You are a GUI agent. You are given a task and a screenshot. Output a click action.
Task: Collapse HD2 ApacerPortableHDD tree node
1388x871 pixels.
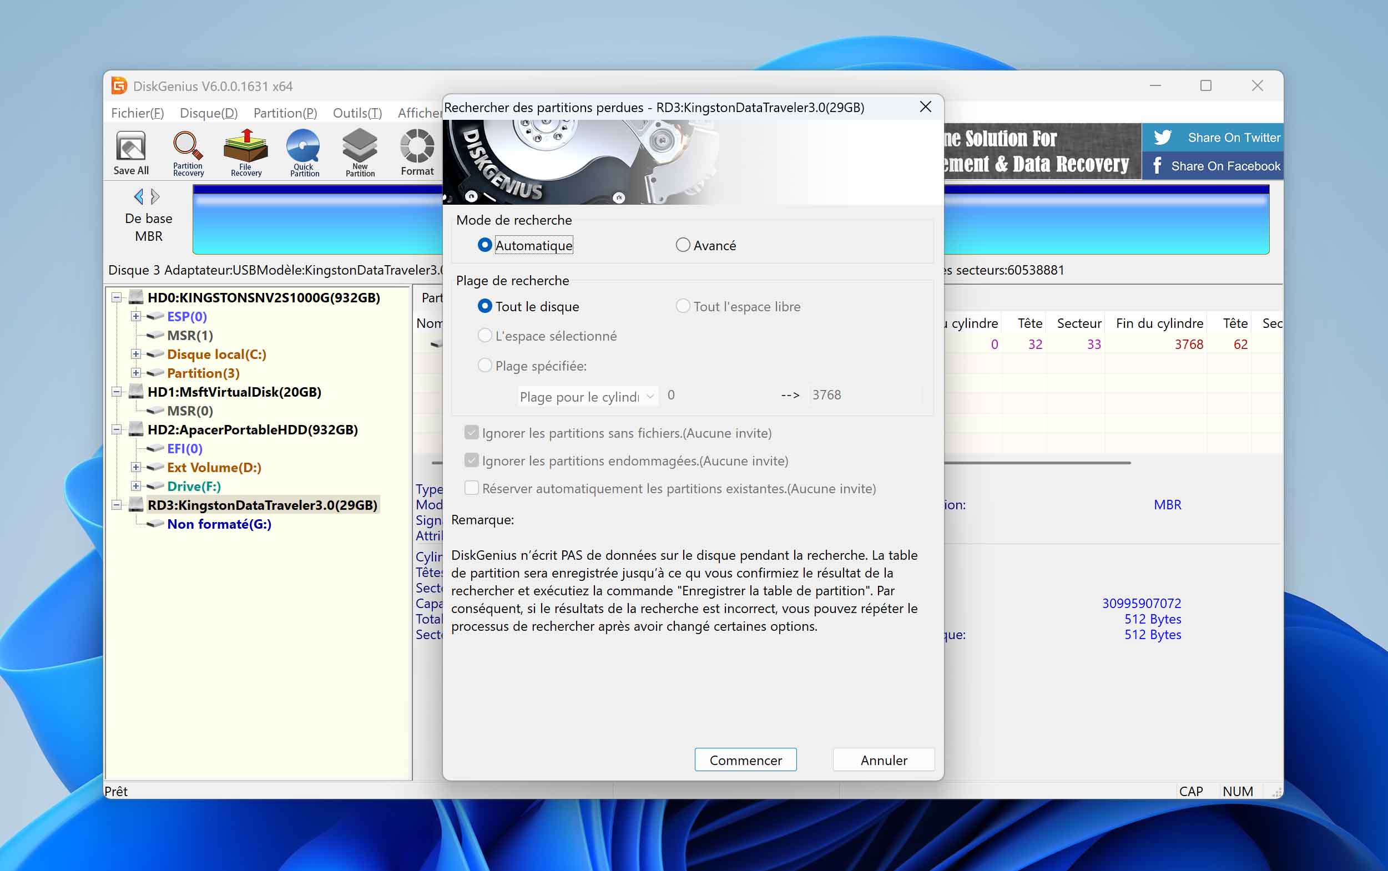[x=117, y=429]
